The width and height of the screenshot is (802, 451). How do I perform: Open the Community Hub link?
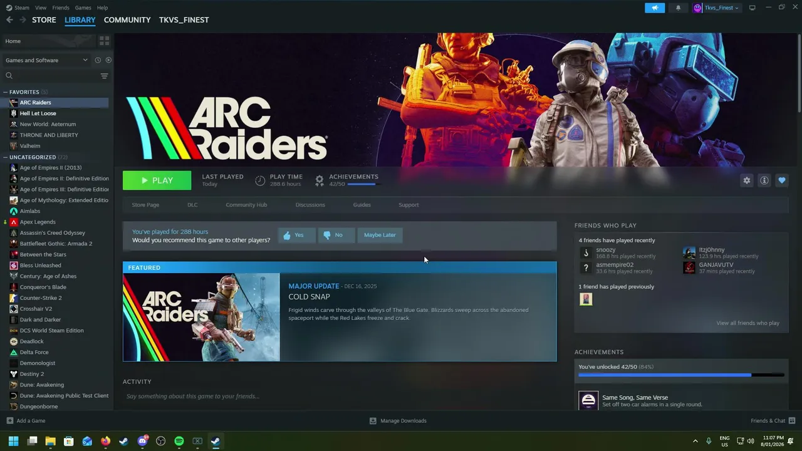click(246, 205)
